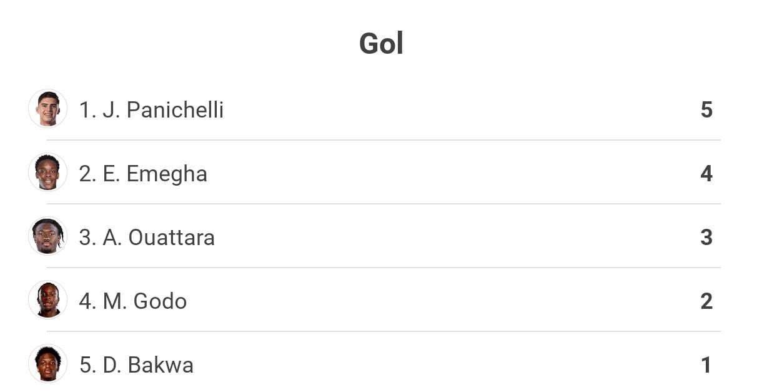The height and width of the screenshot is (392, 762).
Task: Select the profile picture next to M. Godo
Action: (x=48, y=300)
